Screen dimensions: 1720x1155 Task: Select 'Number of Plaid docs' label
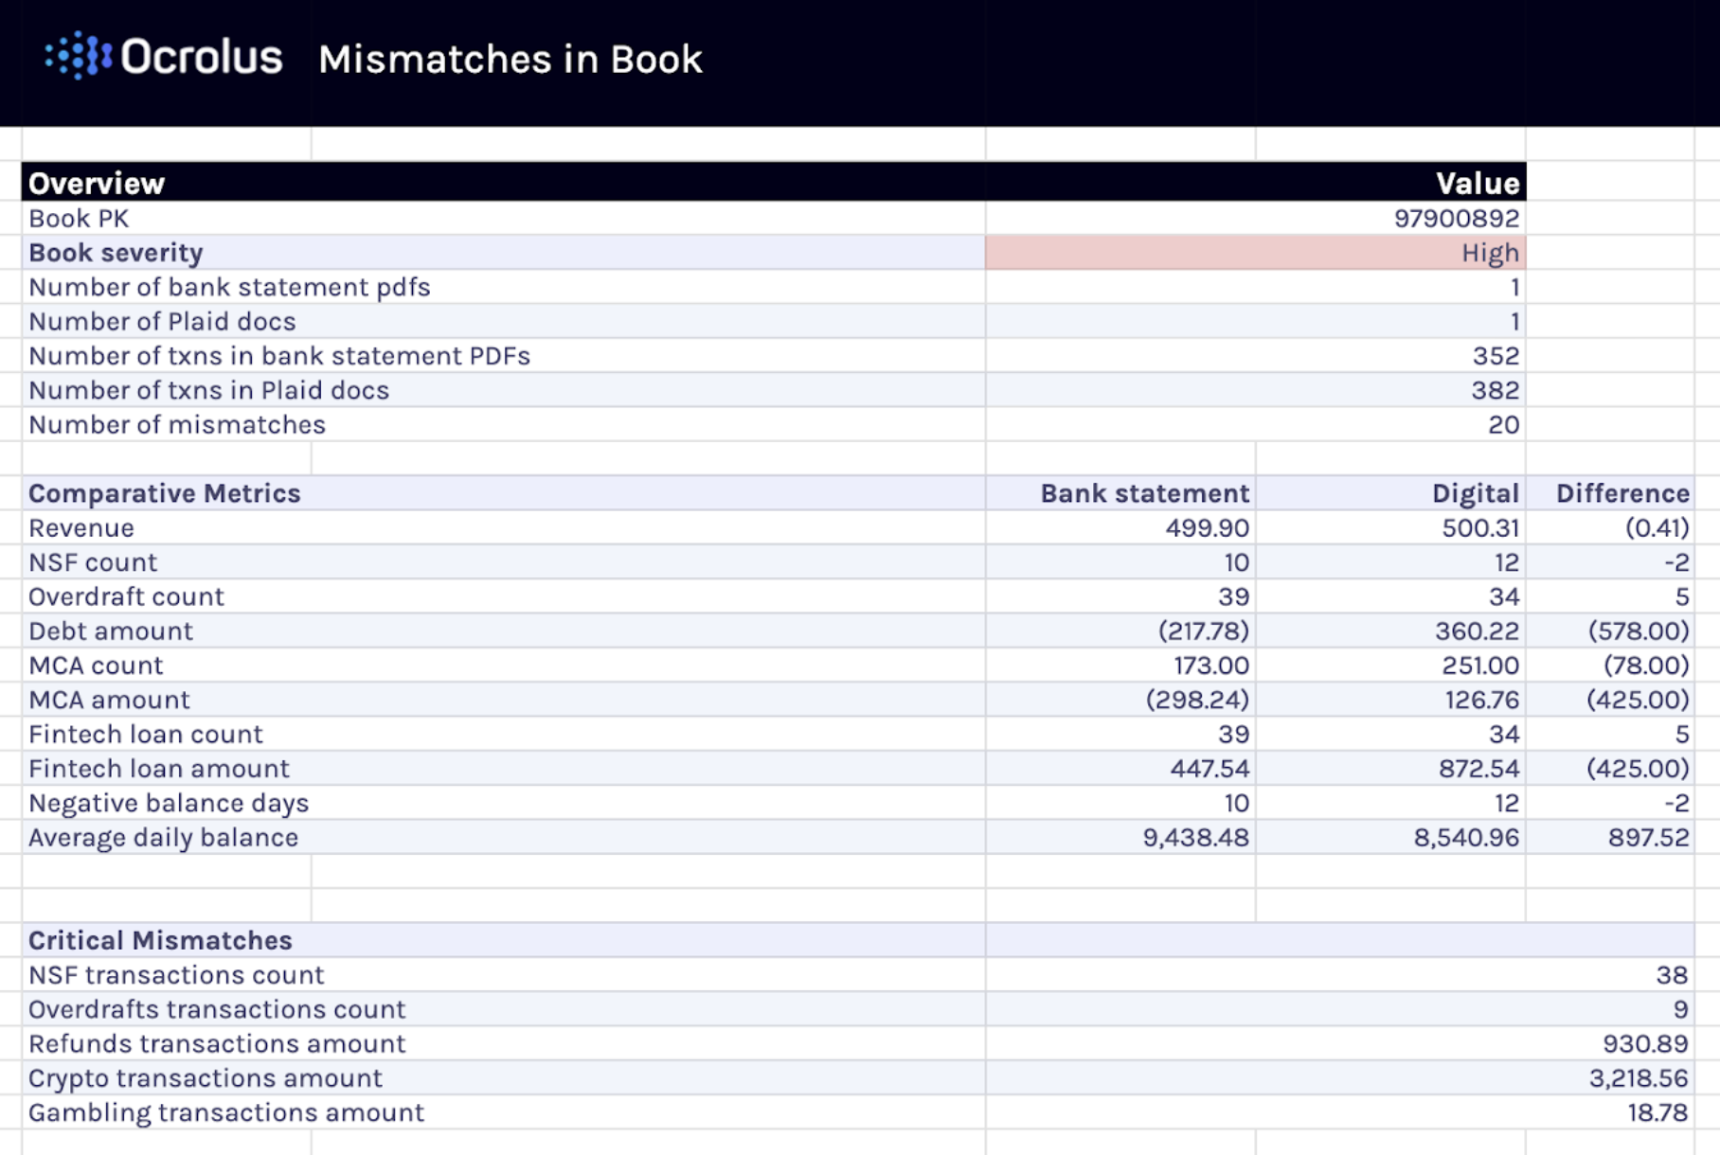click(162, 321)
